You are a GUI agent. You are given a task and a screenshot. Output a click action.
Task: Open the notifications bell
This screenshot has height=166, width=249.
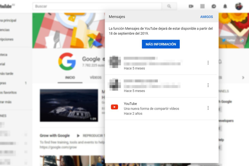(x=225, y=6)
